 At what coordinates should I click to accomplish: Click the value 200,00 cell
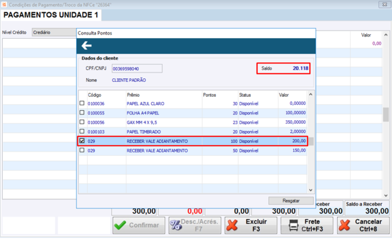tap(299, 141)
